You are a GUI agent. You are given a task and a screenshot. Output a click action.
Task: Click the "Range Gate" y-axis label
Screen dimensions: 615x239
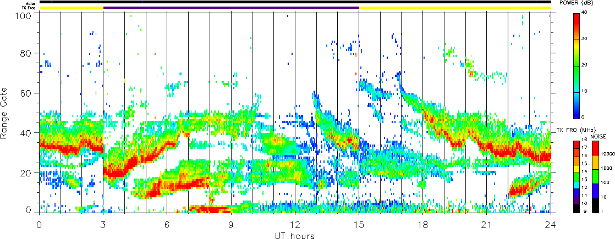coord(5,114)
